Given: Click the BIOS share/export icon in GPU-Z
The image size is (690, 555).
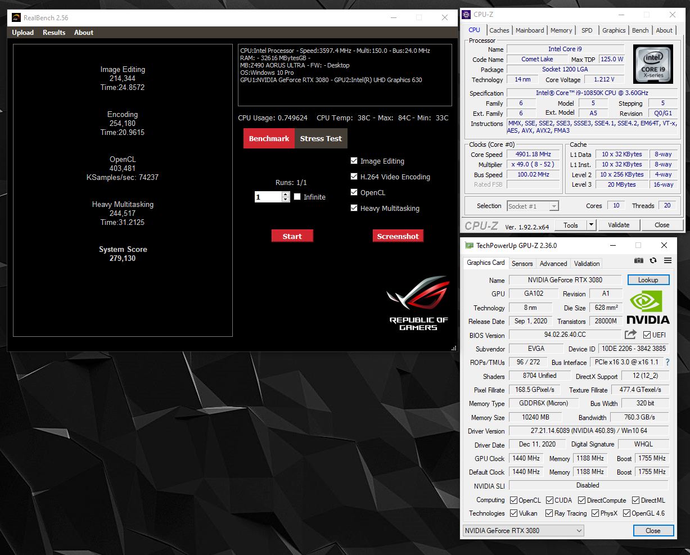Looking at the screenshot, I should pos(630,335).
